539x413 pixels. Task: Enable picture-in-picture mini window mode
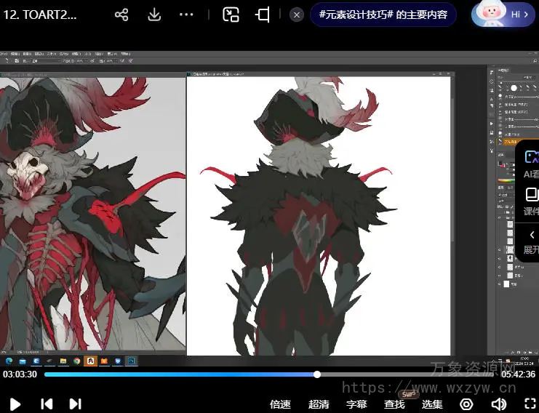(231, 15)
